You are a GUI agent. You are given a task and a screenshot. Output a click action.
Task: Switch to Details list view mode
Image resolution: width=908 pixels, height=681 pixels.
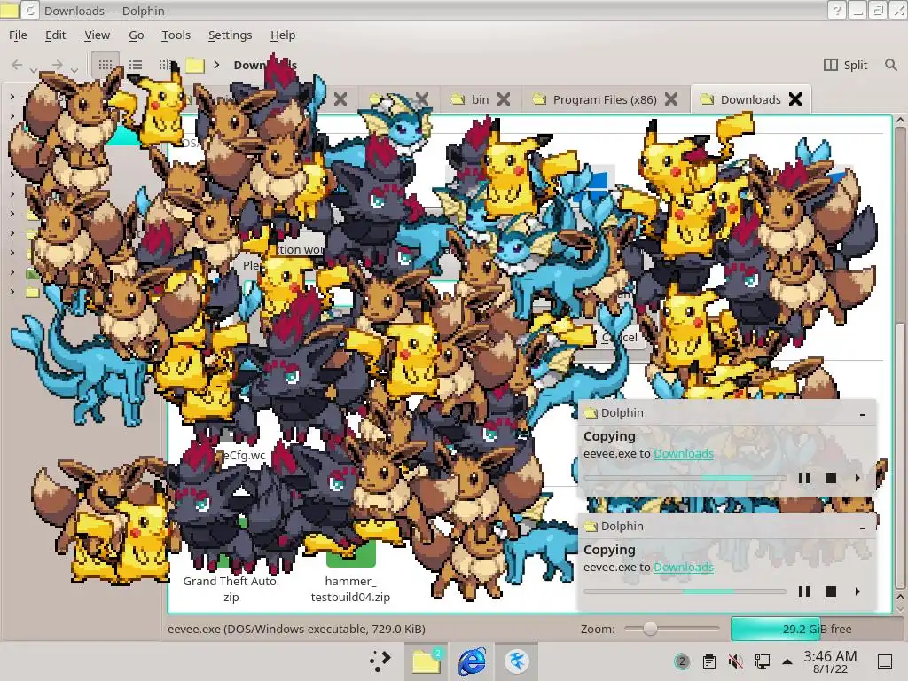click(x=136, y=65)
